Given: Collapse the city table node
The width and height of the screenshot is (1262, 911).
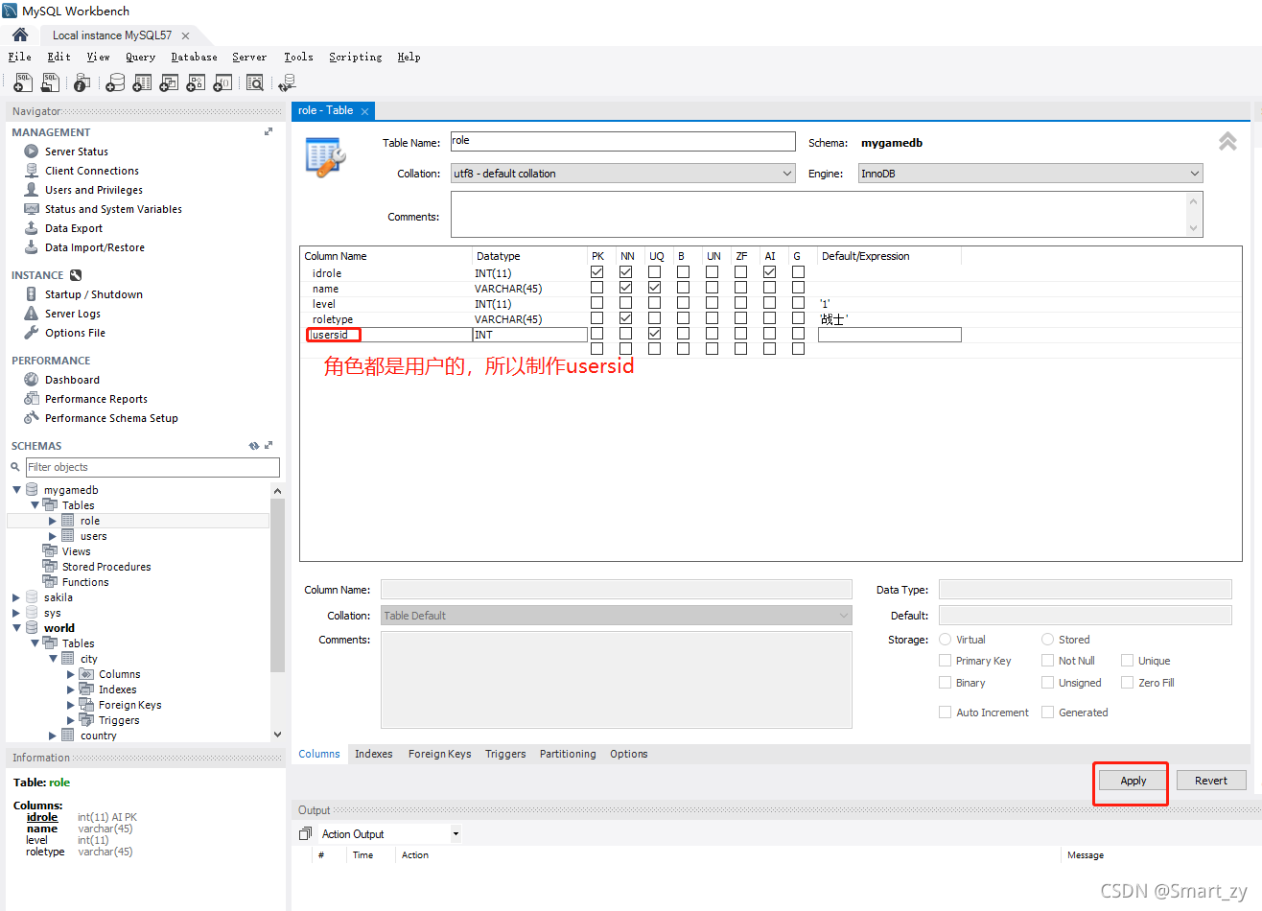Looking at the screenshot, I should 53,659.
